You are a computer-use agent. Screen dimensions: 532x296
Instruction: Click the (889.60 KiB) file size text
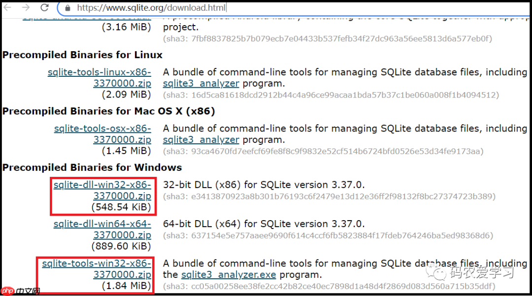(121, 246)
